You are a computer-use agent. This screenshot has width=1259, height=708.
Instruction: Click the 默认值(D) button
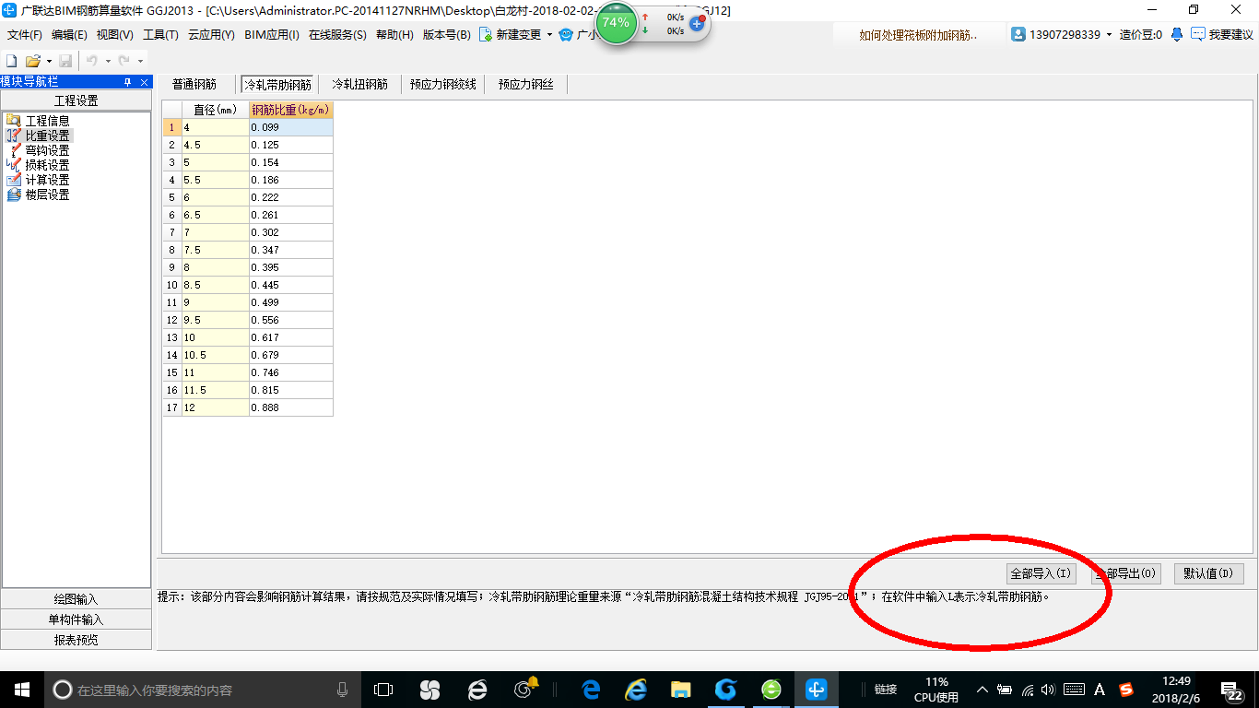point(1209,573)
